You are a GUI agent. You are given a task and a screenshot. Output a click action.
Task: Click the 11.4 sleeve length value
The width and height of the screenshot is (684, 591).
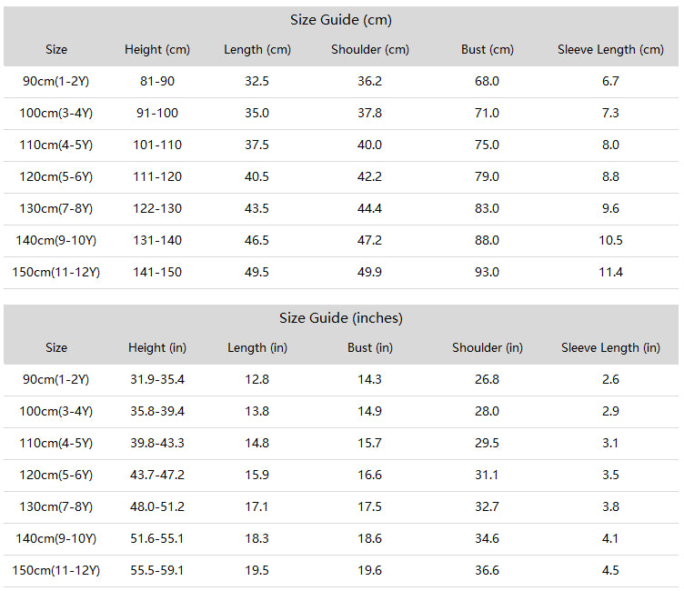[610, 272]
